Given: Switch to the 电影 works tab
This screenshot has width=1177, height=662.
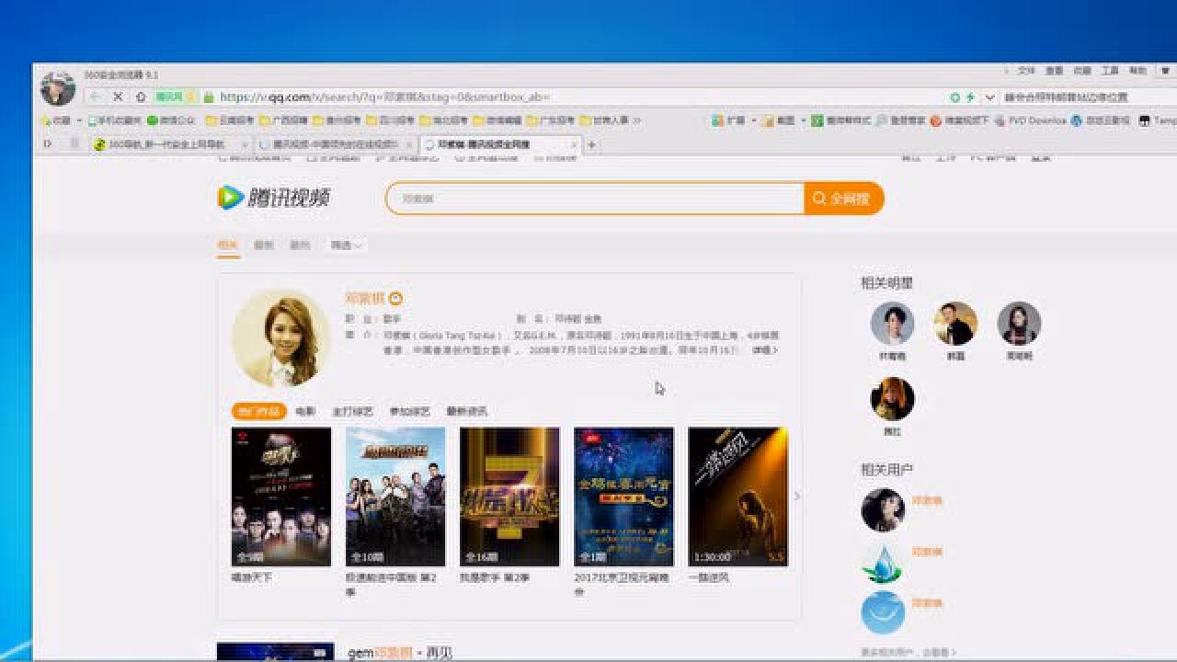Looking at the screenshot, I should tap(305, 412).
